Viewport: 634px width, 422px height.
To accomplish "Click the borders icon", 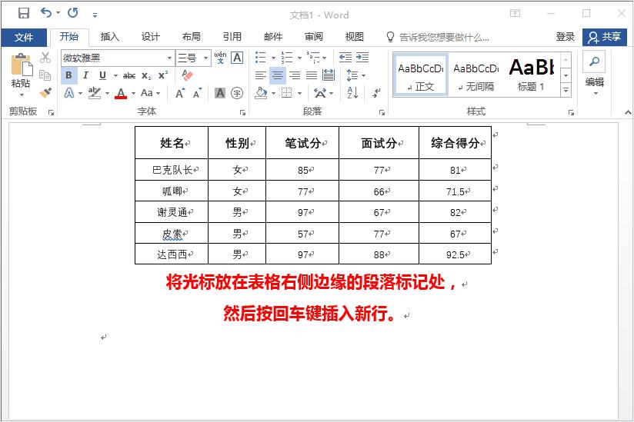I will click(287, 93).
